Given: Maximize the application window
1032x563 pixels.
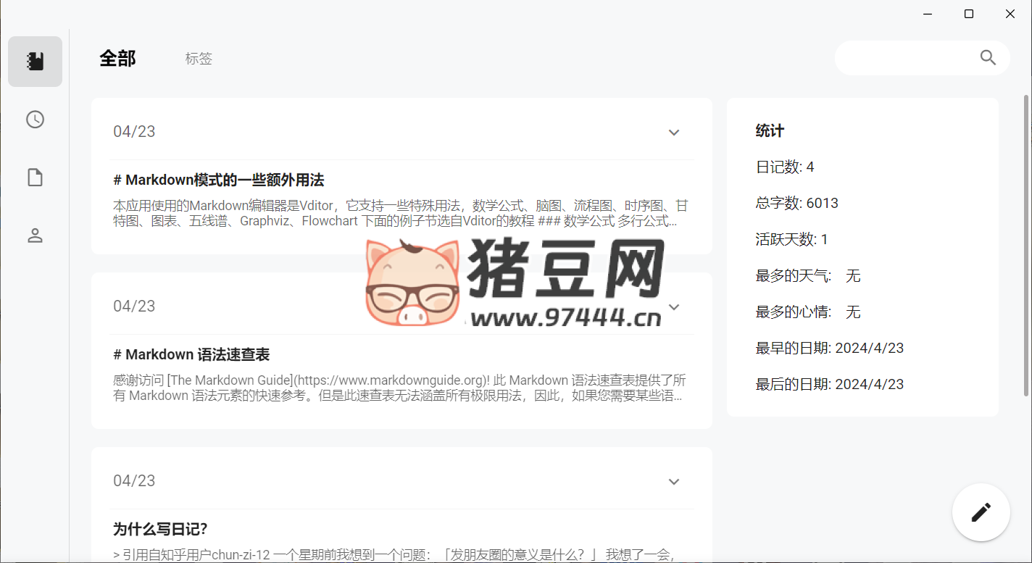Looking at the screenshot, I should (969, 14).
